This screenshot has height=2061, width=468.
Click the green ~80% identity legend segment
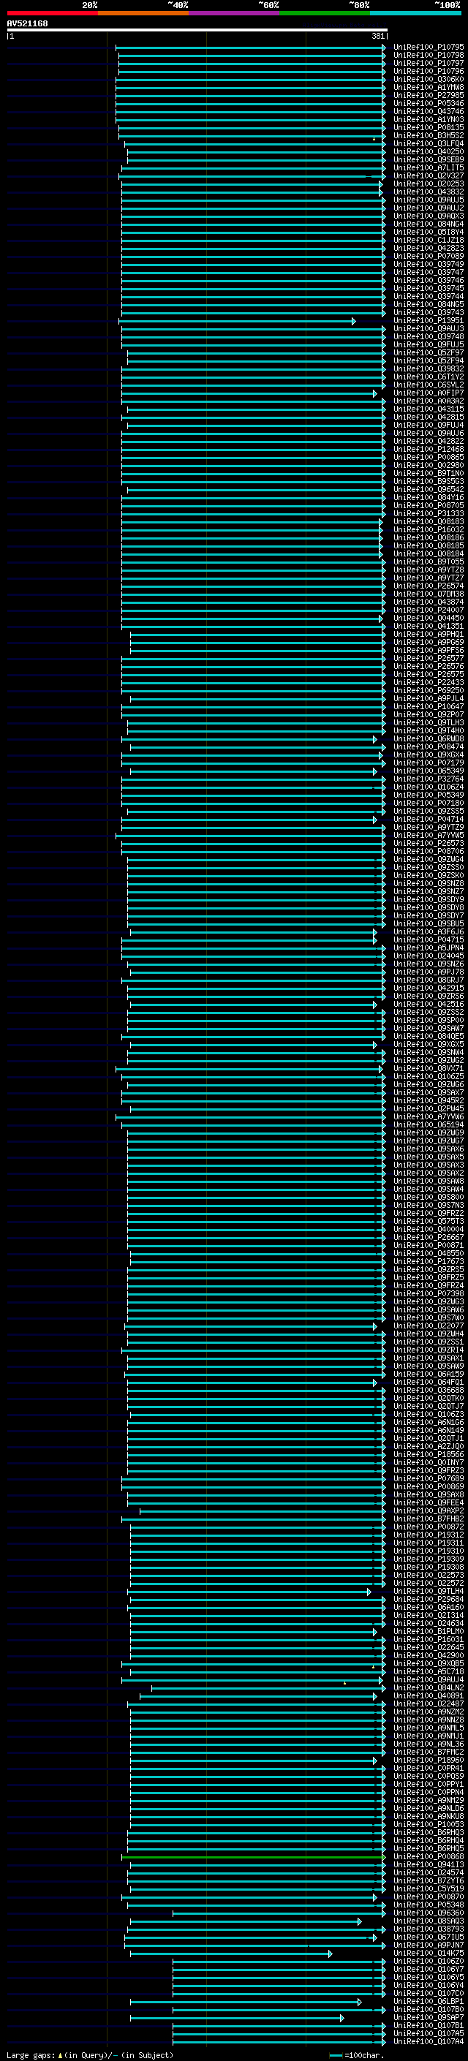[x=325, y=13]
